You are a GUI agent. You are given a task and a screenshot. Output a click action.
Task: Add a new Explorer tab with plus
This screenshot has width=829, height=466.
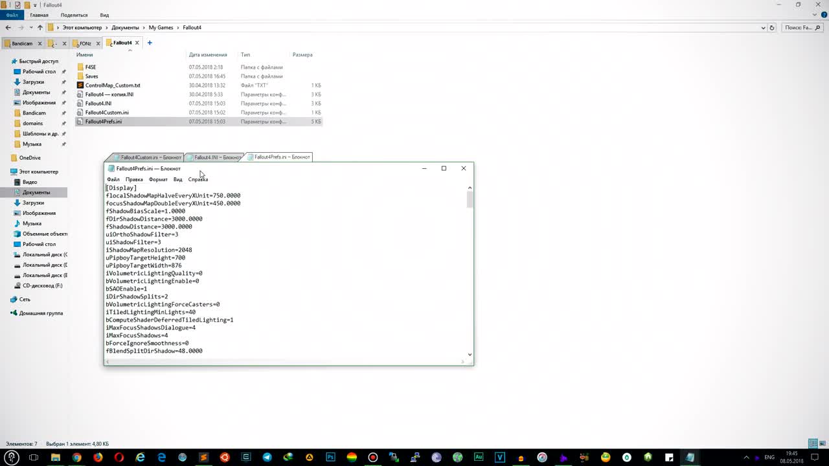(150, 43)
